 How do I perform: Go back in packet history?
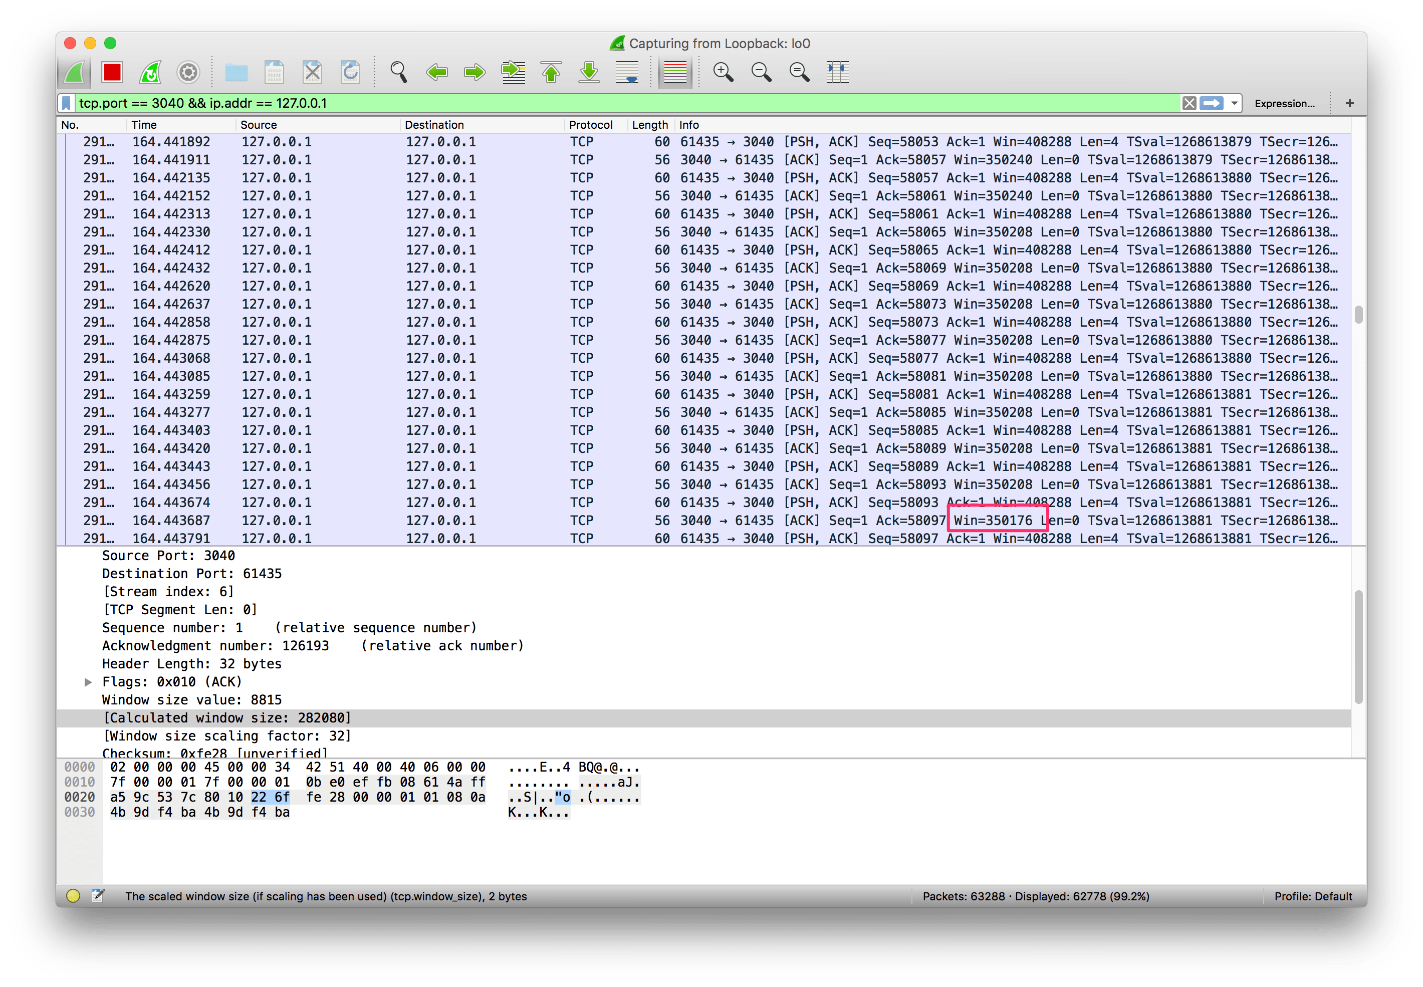pos(436,72)
